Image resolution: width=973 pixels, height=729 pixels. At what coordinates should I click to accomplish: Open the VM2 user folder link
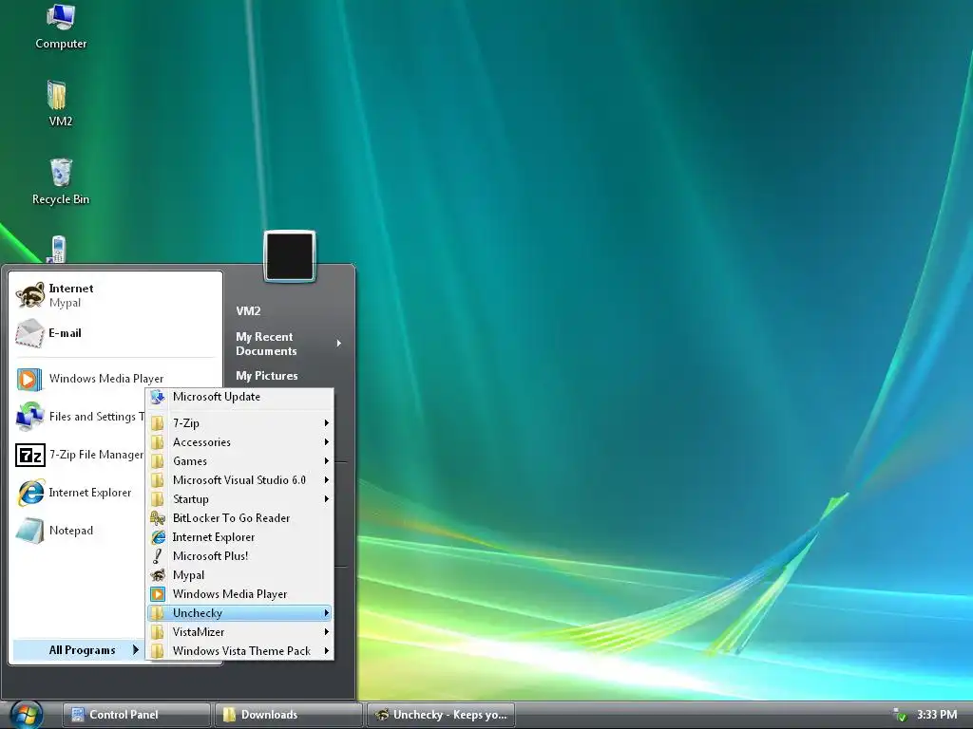pyautogui.click(x=248, y=311)
